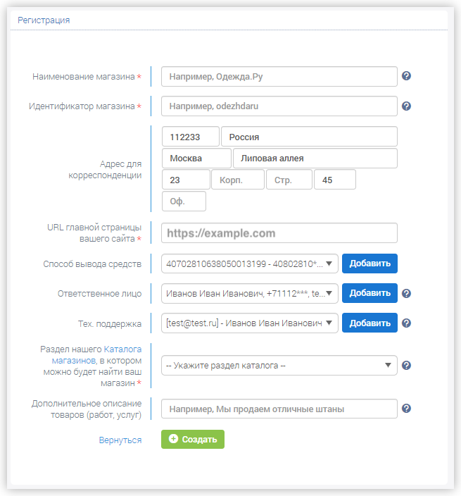Image resolution: width=461 pixels, height=496 pixels.
Task: Click Добавить next to Ответственное лицо
Action: pyautogui.click(x=370, y=293)
